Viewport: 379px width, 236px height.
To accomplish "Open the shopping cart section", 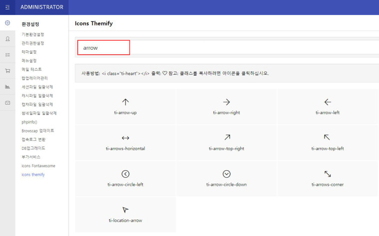I will pyautogui.click(x=7, y=71).
